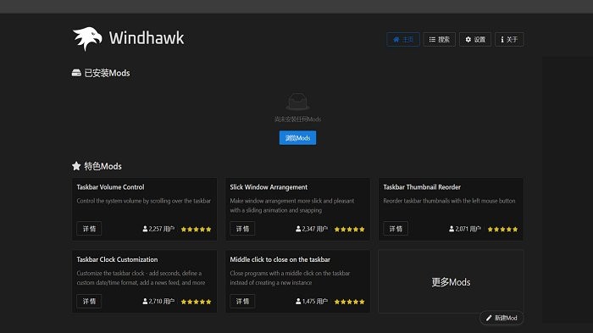The image size is (593, 333).
Task: Click the Taskbar Volume Control description text
Action: (x=144, y=201)
